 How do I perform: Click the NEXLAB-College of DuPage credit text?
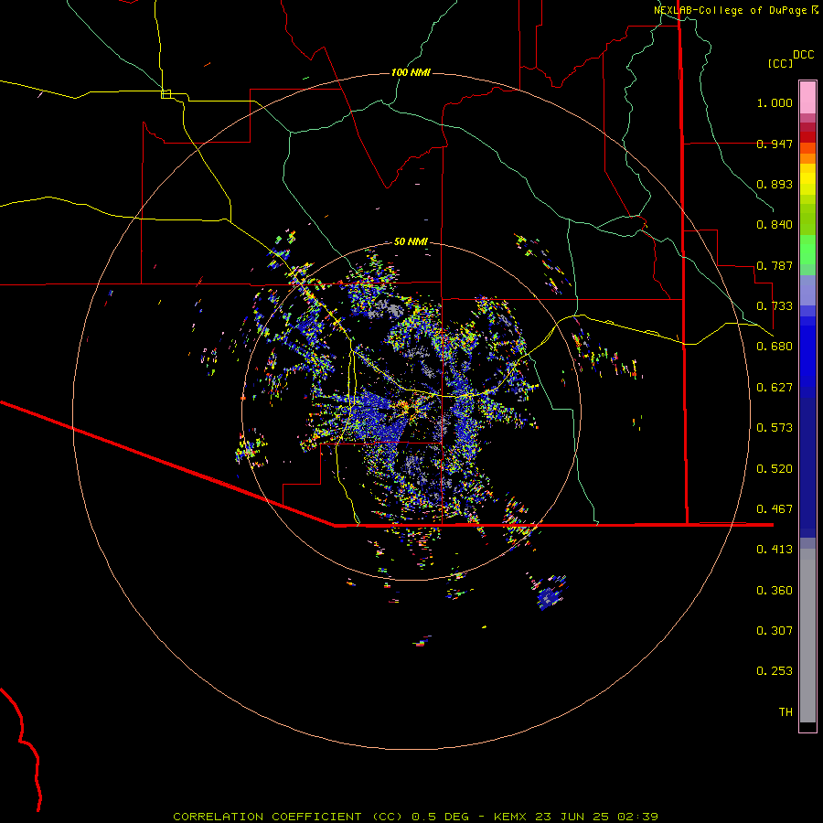pyautogui.click(x=731, y=10)
